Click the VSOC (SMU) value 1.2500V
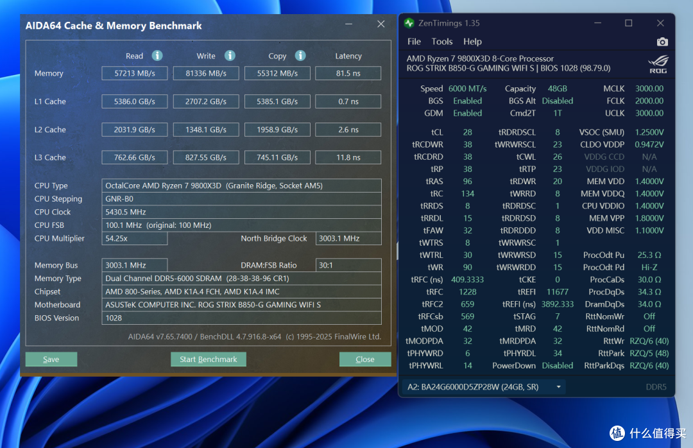This screenshot has width=693, height=448. click(649, 132)
